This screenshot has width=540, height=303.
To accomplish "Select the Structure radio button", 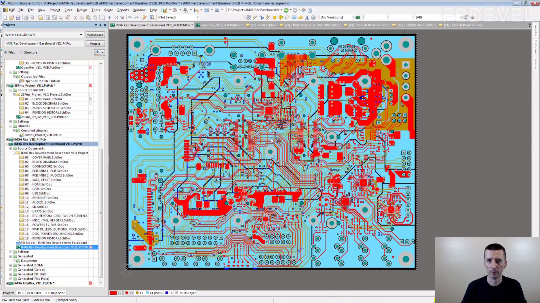I will click(x=21, y=52).
